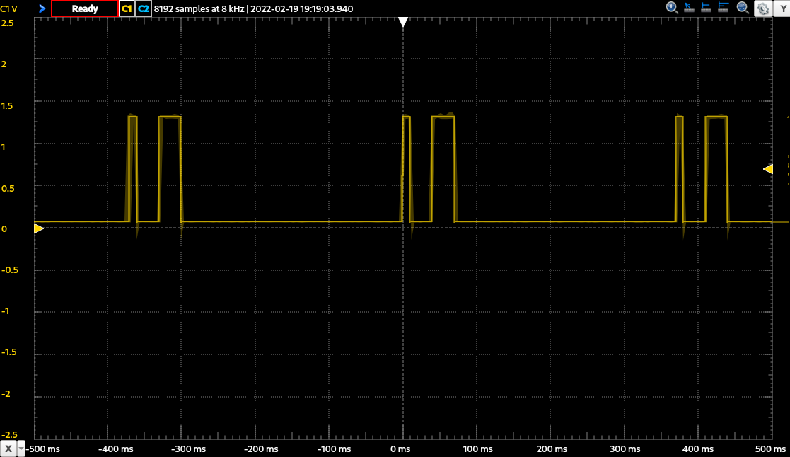Select the single vertical measure cursor icon
This screenshot has height=457, width=790.
point(706,8)
